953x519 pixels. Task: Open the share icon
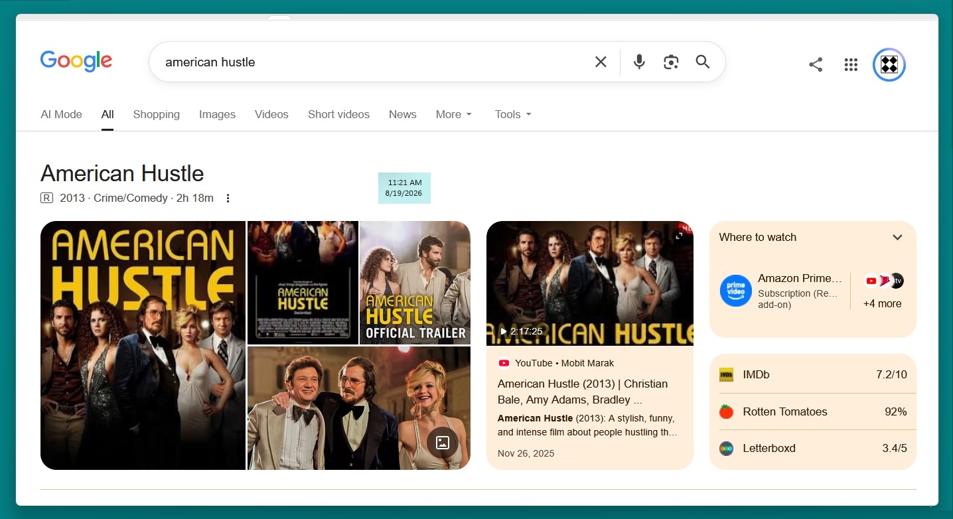point(816,64)
